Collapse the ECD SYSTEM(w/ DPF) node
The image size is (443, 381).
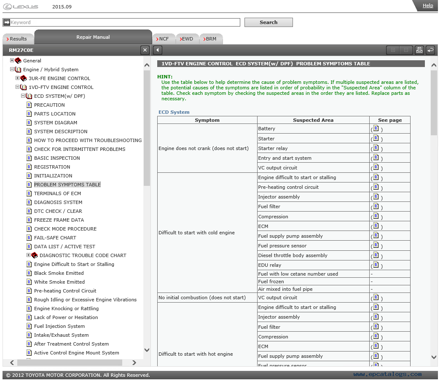click(x=23, y=96)
